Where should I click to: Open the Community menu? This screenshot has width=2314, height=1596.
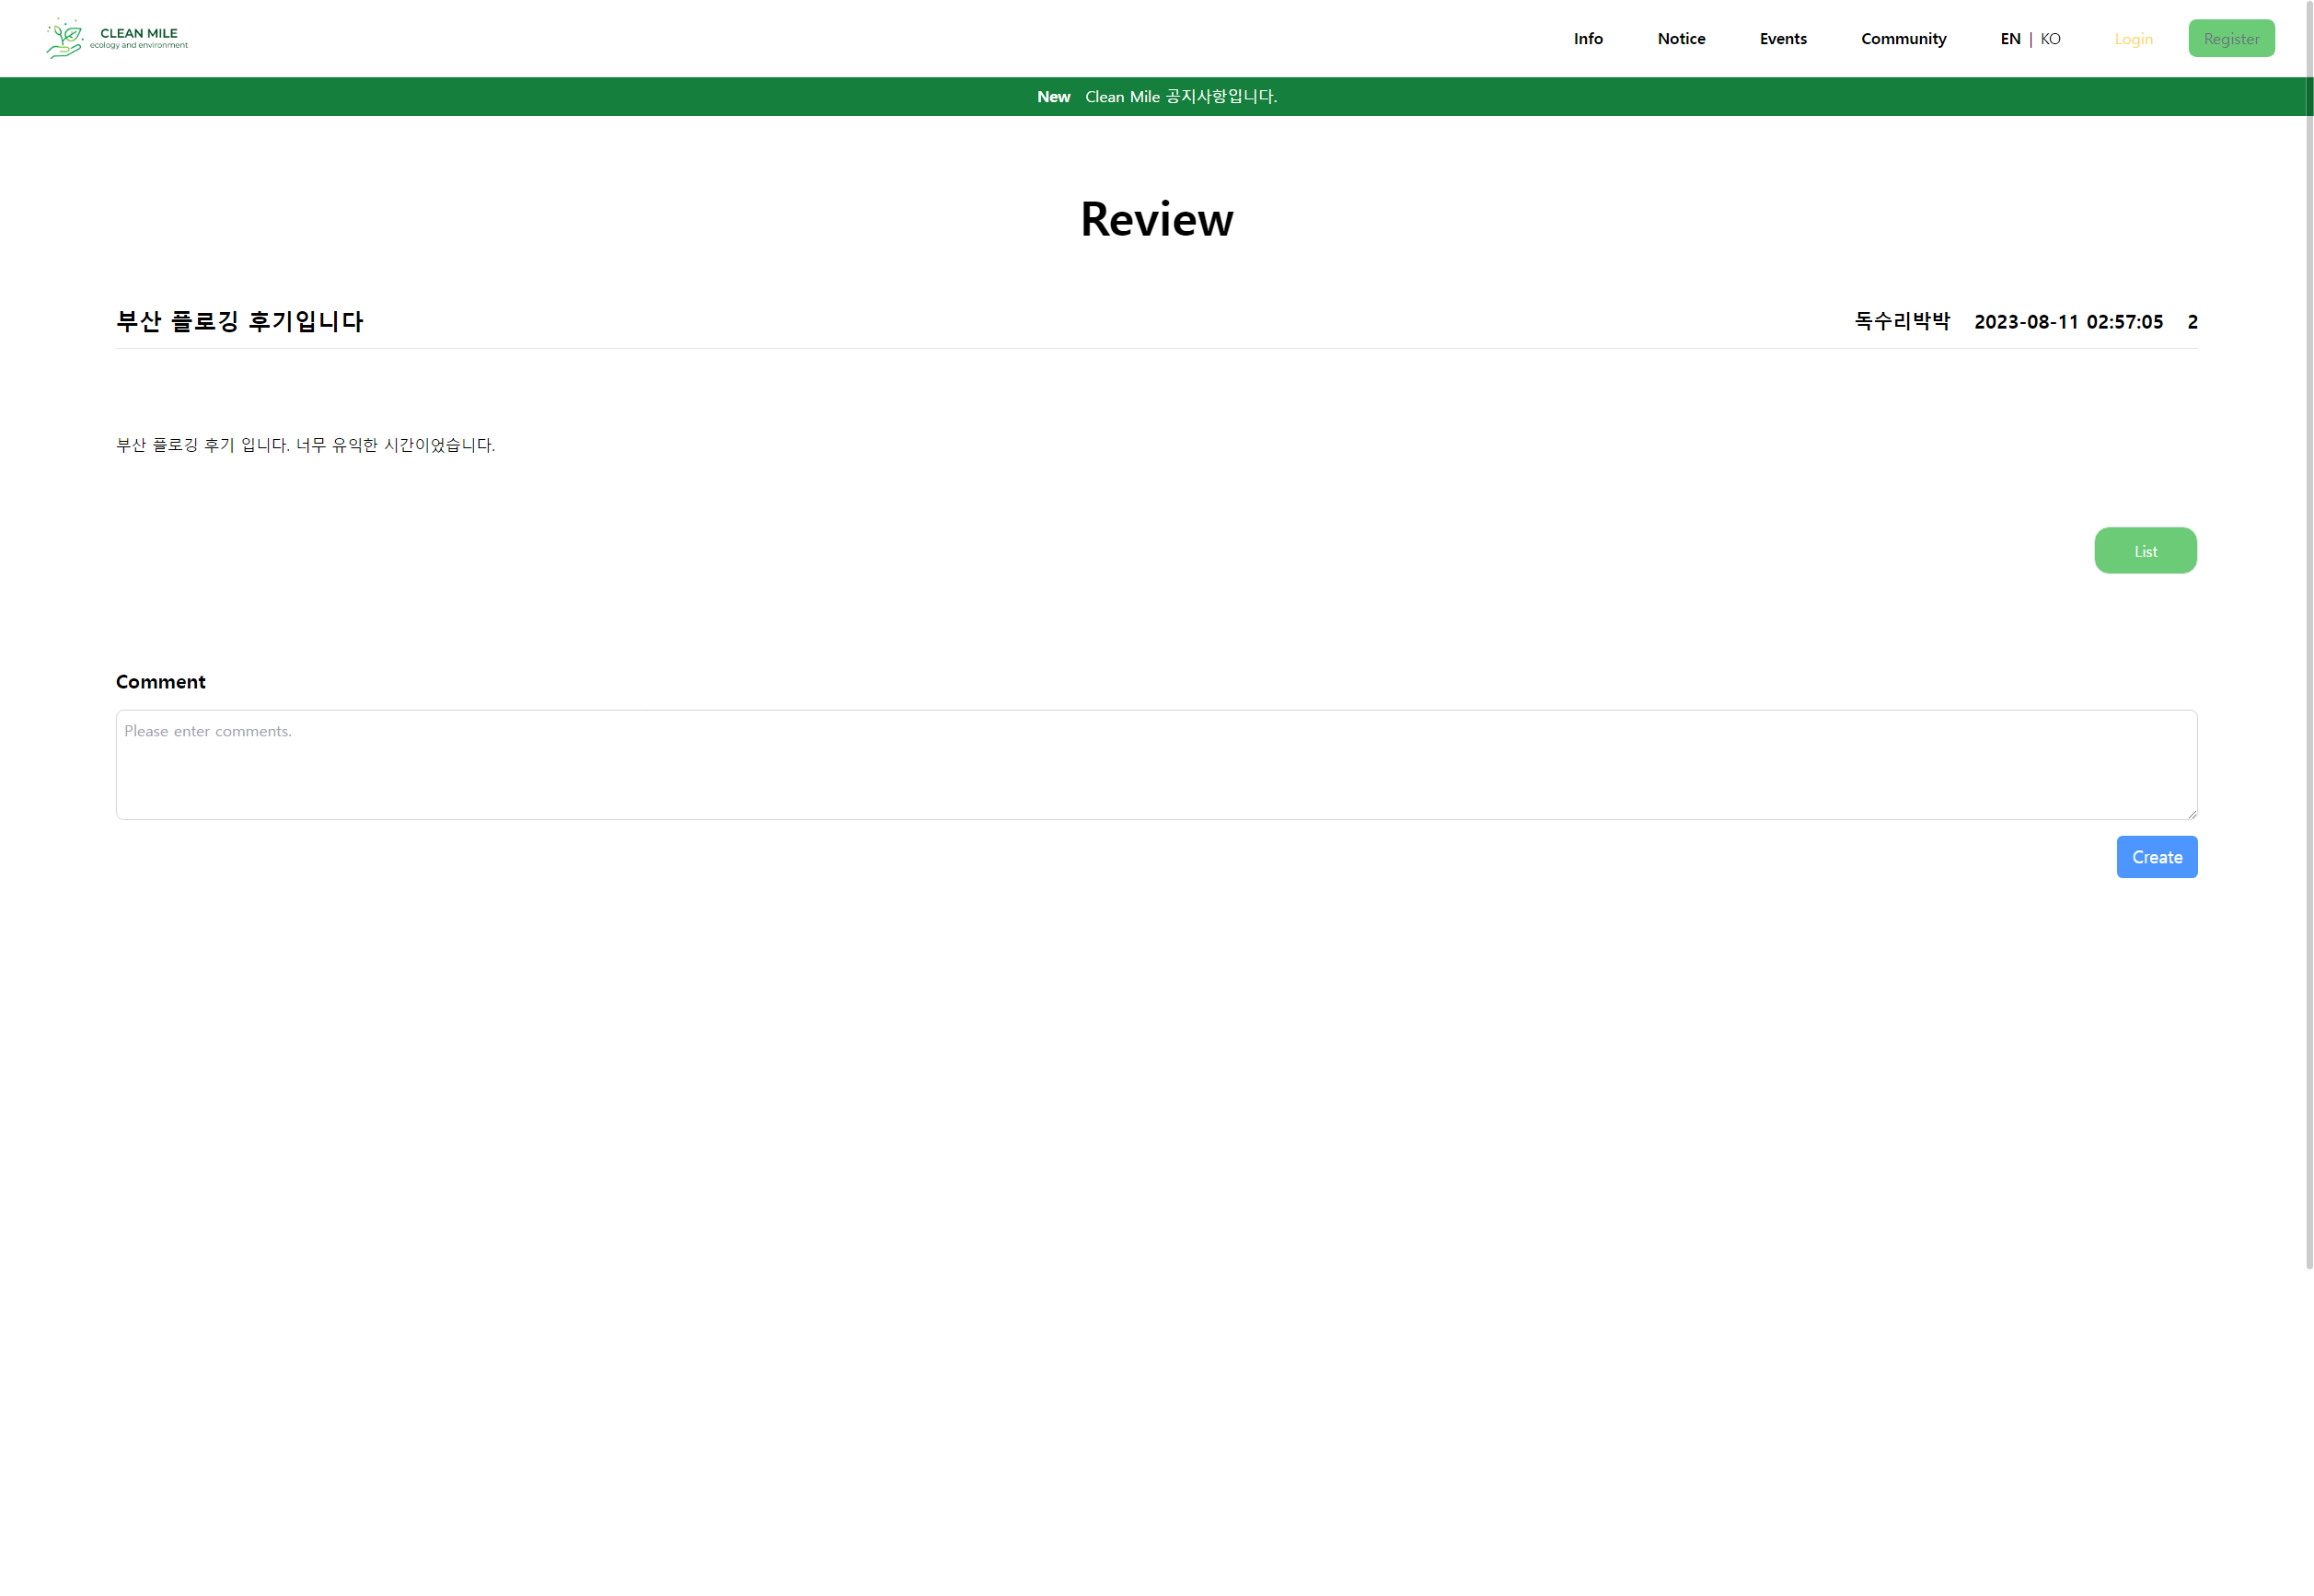(1903, 38)
